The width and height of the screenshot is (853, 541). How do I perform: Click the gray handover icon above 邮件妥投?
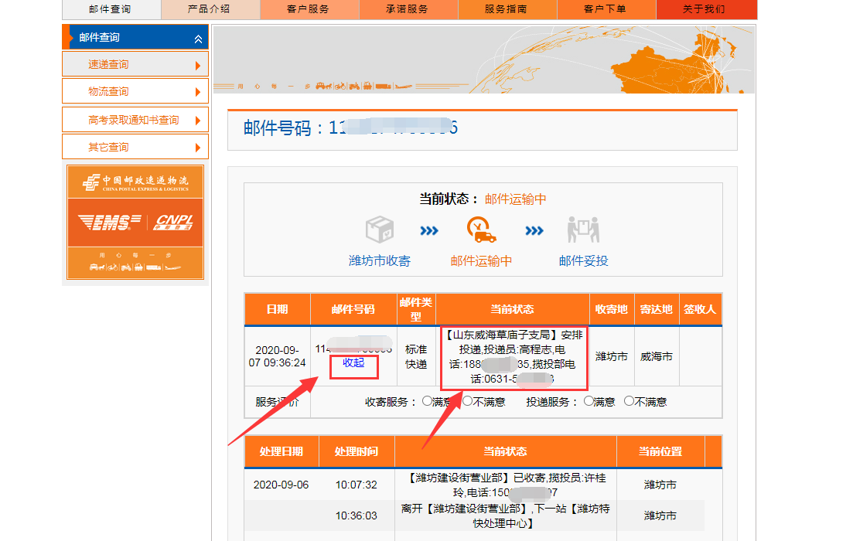tap(583, 230)
